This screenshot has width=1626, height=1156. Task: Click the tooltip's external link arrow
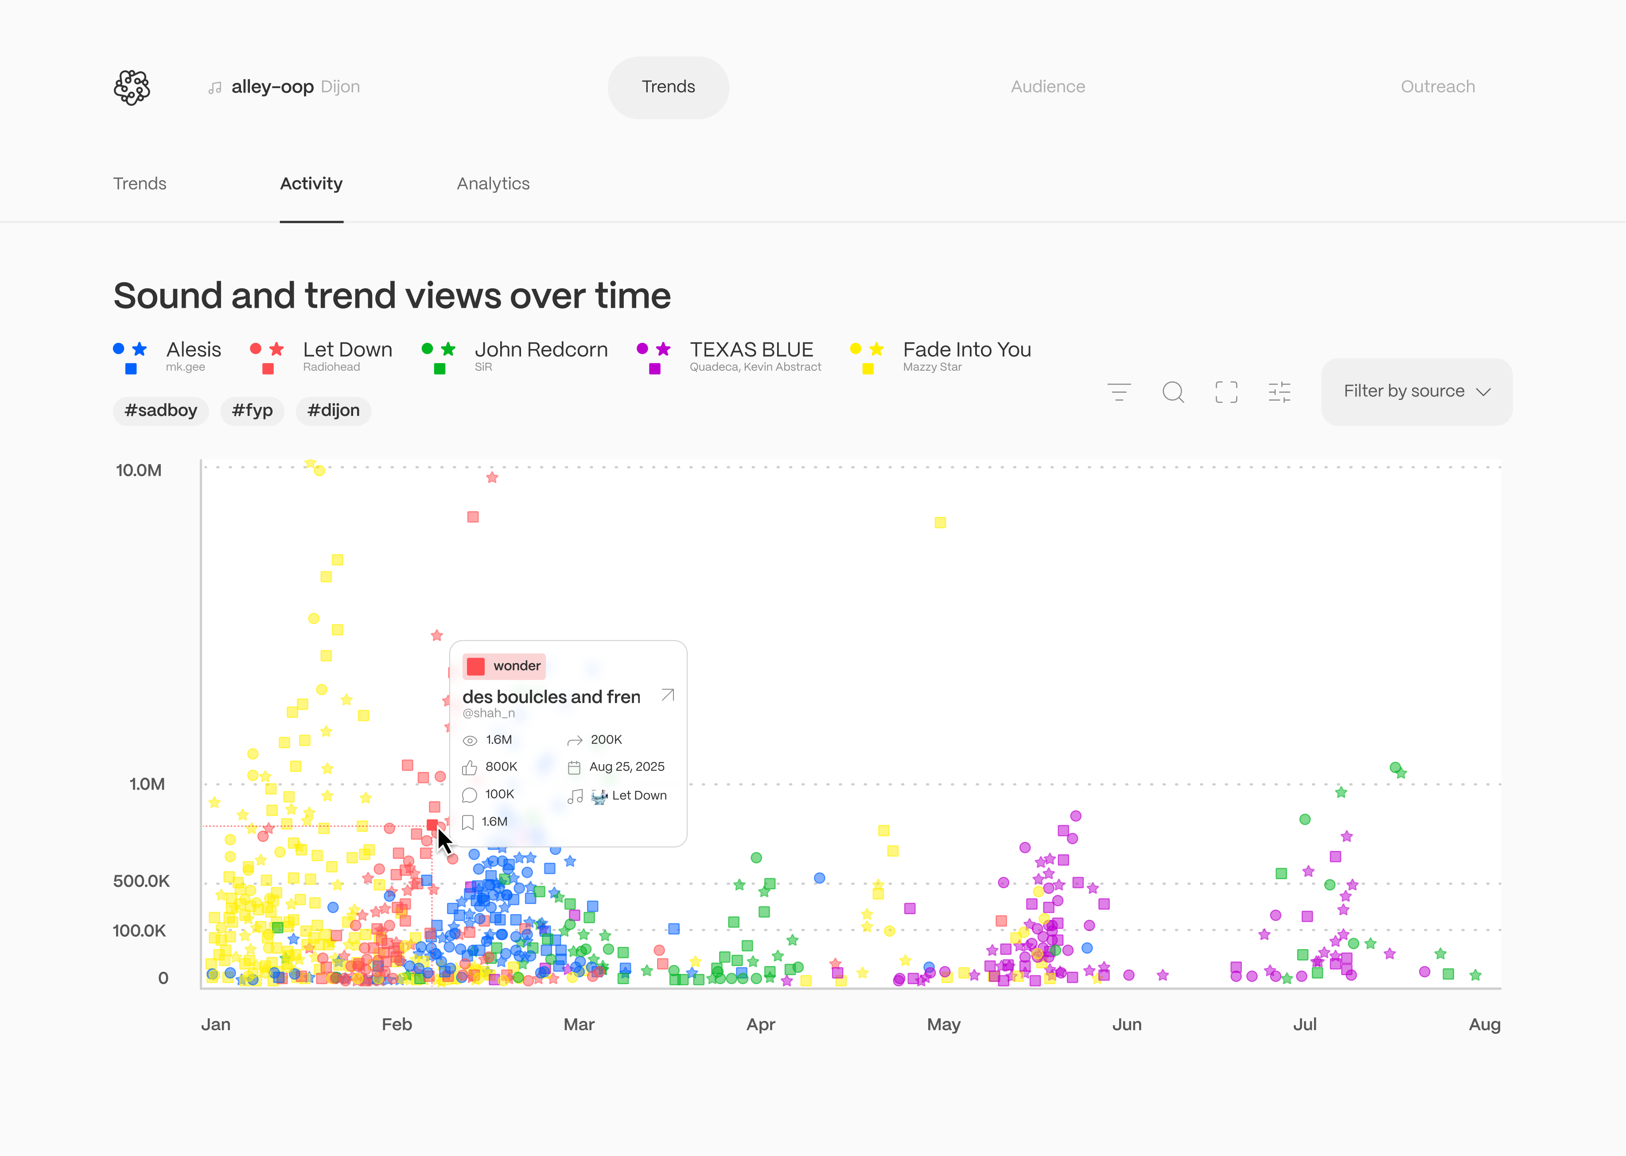click(x=667, y=695)
